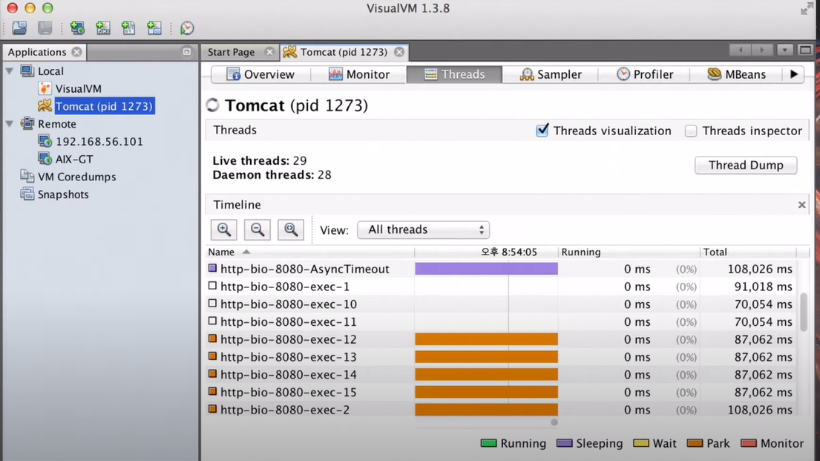Open the Overview tab
The height and width of the screenshot is (461, 820).
point(260,74)
